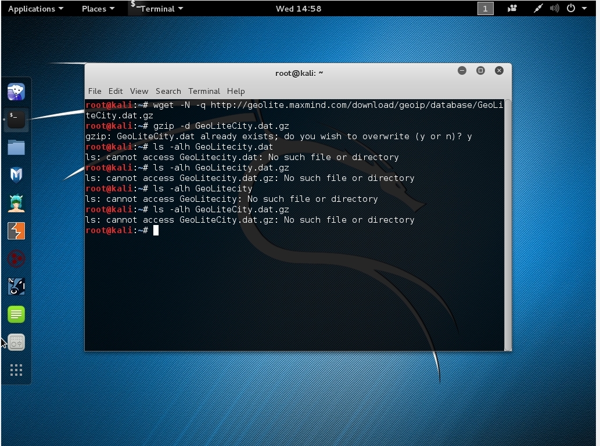The image size is (600, 446).
Task: Switch workspace with indicator 1
Action: click(x=485, y=8)
